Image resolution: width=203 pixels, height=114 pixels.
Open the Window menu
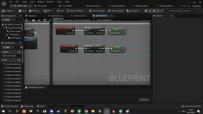[50, 2]
